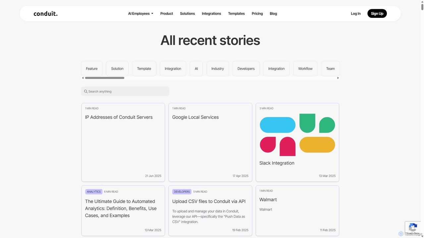
Task: Click the 17 Apr 2025 date
Action: tap(240, 176)
